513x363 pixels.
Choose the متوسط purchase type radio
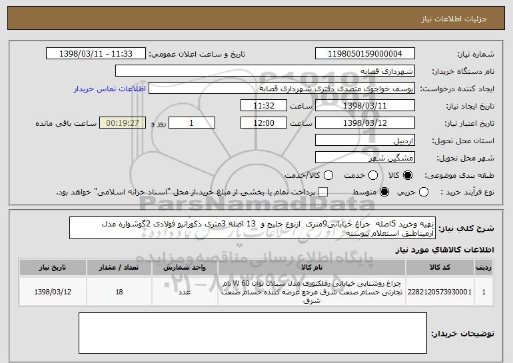pyautogui.click(x=384, y=192)
